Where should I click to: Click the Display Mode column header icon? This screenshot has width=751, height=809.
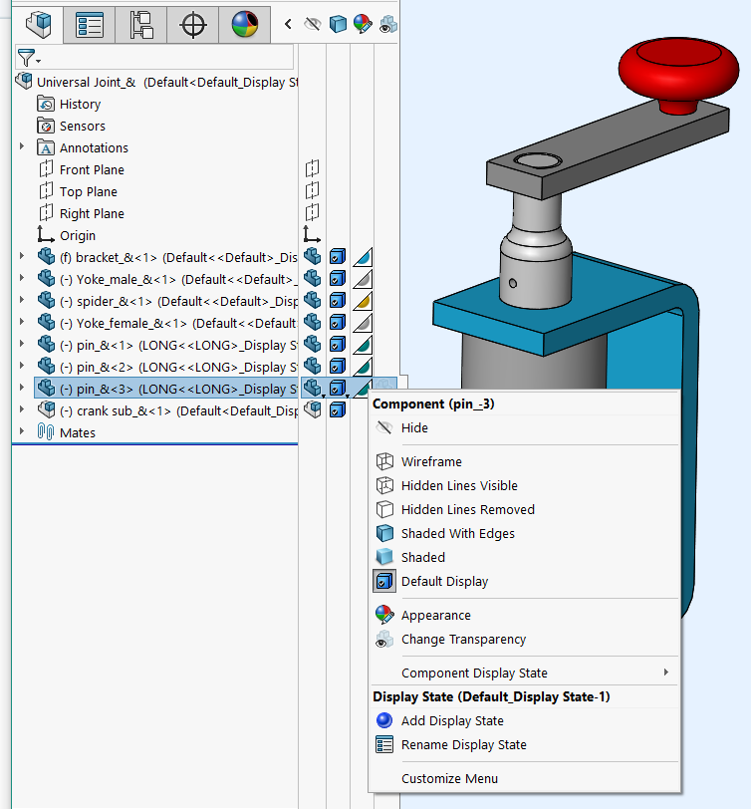click(338, 24)
